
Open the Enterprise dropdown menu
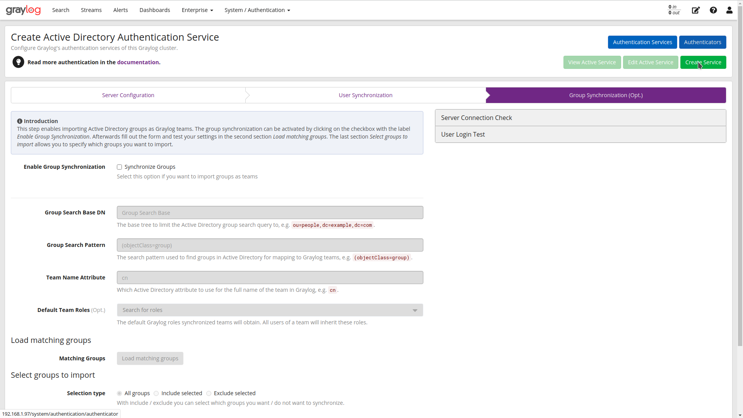[197, 10]
